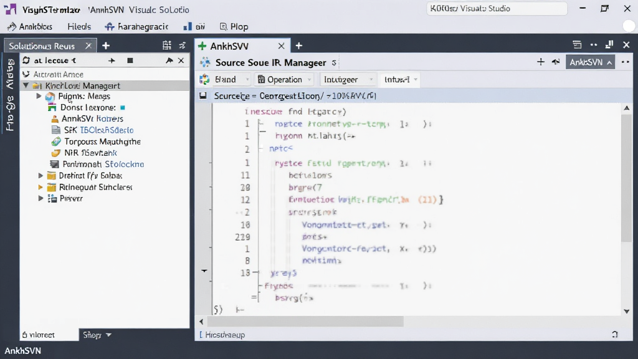The image size is (638, 359).
Task: Select the Ponimonetí Sfolockno item
Action: point(103,164)
